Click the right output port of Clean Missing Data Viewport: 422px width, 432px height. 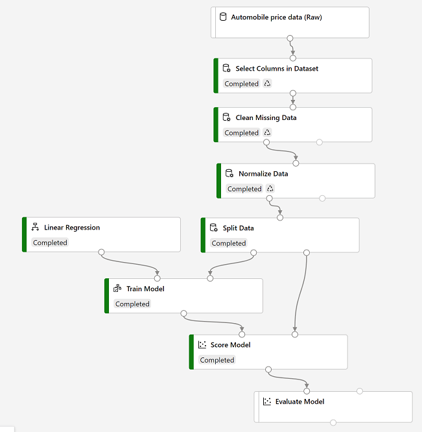[320, 143]
